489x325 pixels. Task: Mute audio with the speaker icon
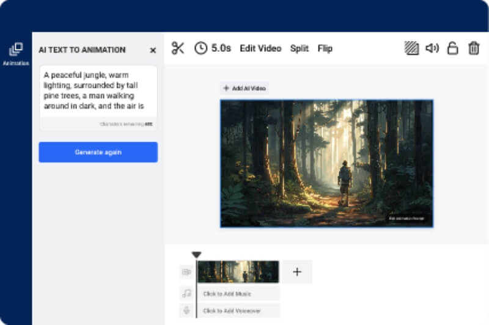tap(432, 48)
